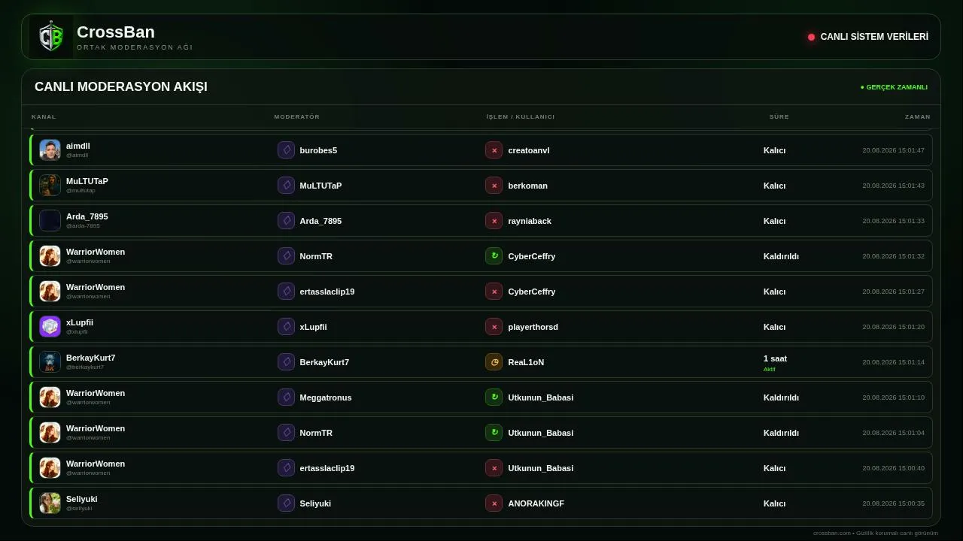Click the KANAL column header
Screen dimensions: 963x541
tap(44, 117)
